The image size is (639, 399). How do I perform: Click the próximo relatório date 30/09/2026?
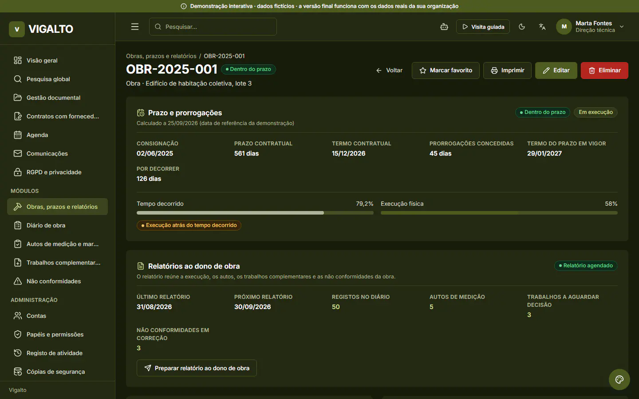pyautogui.click(x=252, y=307)
